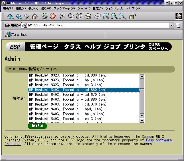Click the page icon inside the URL field
The width and height of the screenshot is (184, 161).
[24, 25]
